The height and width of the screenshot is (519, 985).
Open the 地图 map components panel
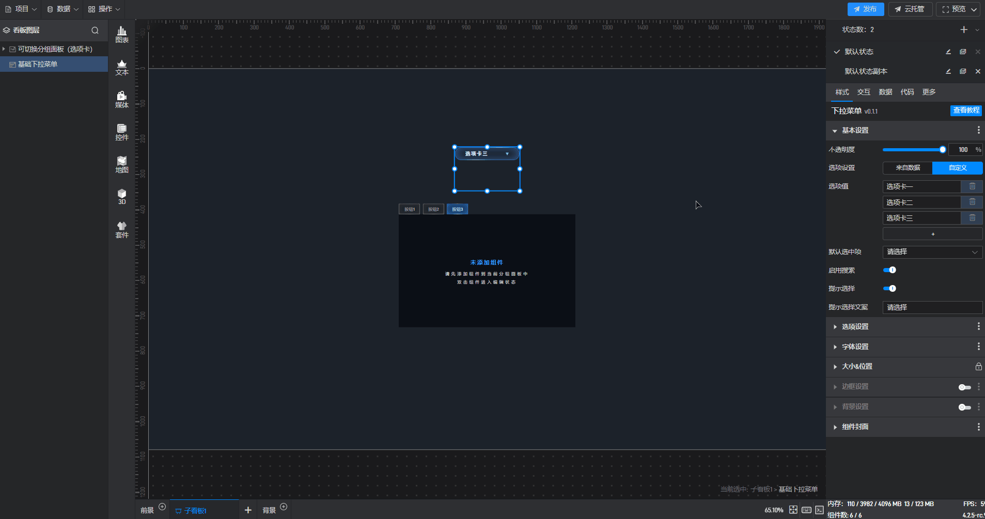122,165
